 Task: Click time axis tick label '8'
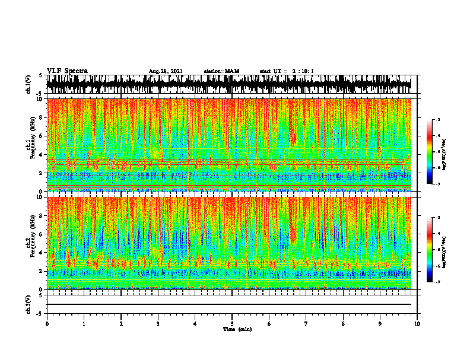pos(343,324)
